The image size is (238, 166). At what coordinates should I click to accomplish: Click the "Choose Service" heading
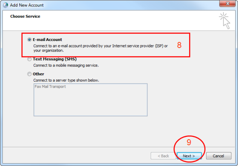(25, 17)
